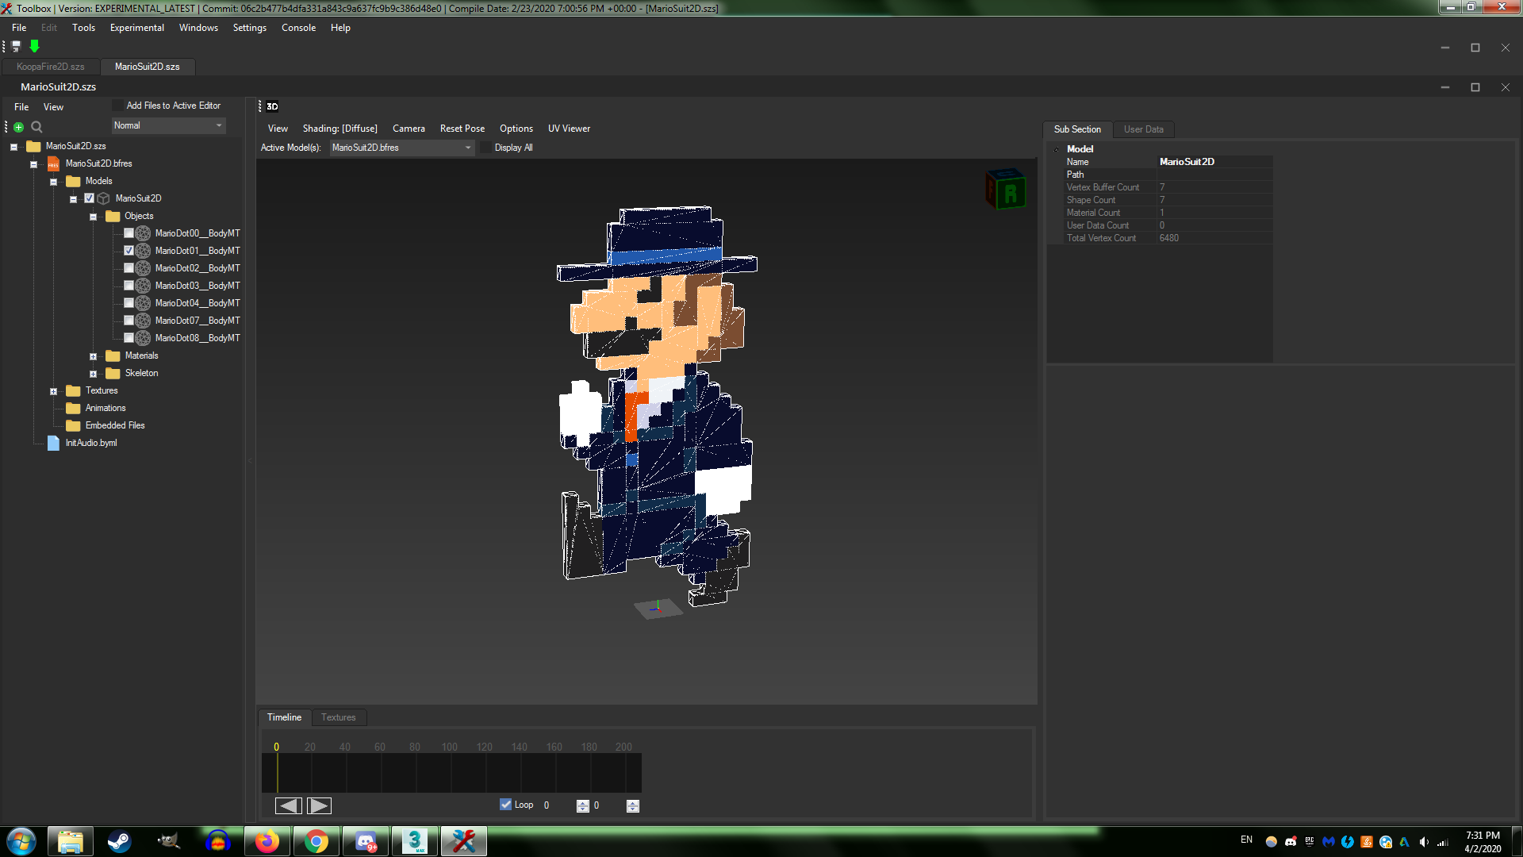Screen dimensions: 1523x857
Task: Open the Tools menu in the main menu bar
Action: pos(83,28)
